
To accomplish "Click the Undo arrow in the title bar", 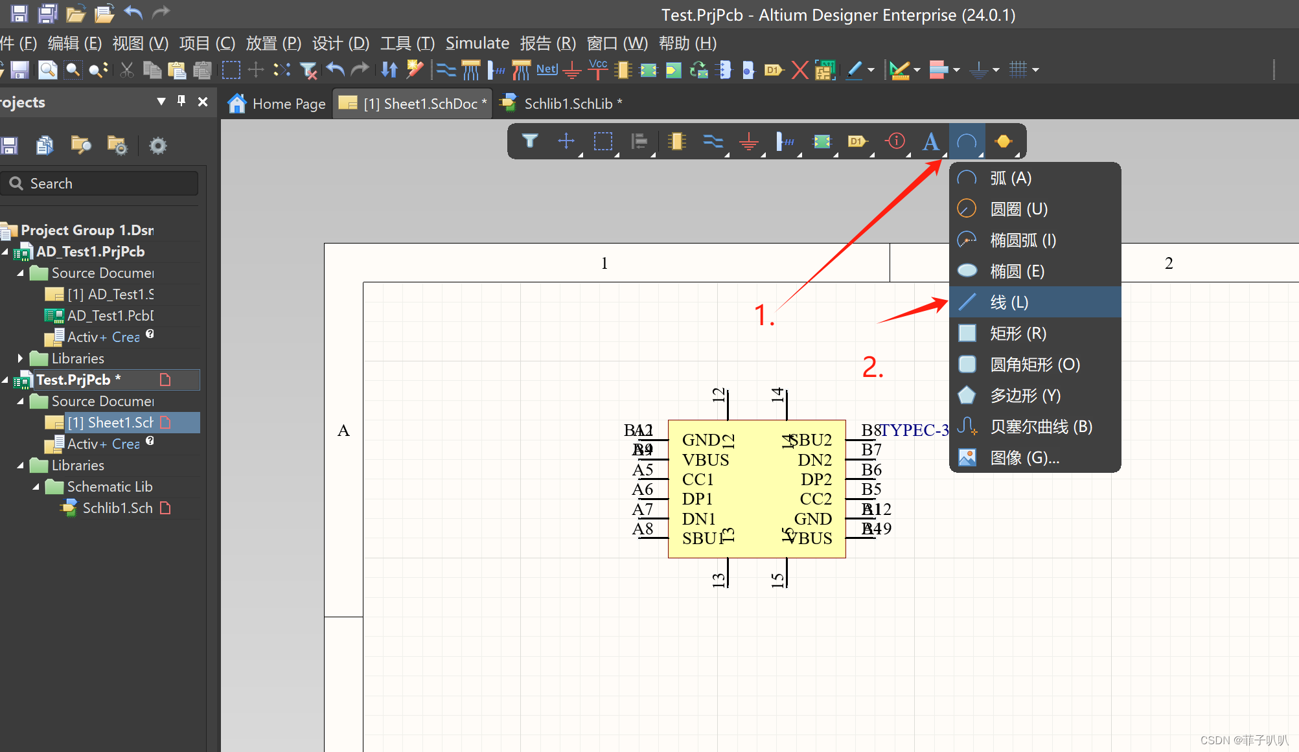I will pyautogui.click(x=133, y=12).
